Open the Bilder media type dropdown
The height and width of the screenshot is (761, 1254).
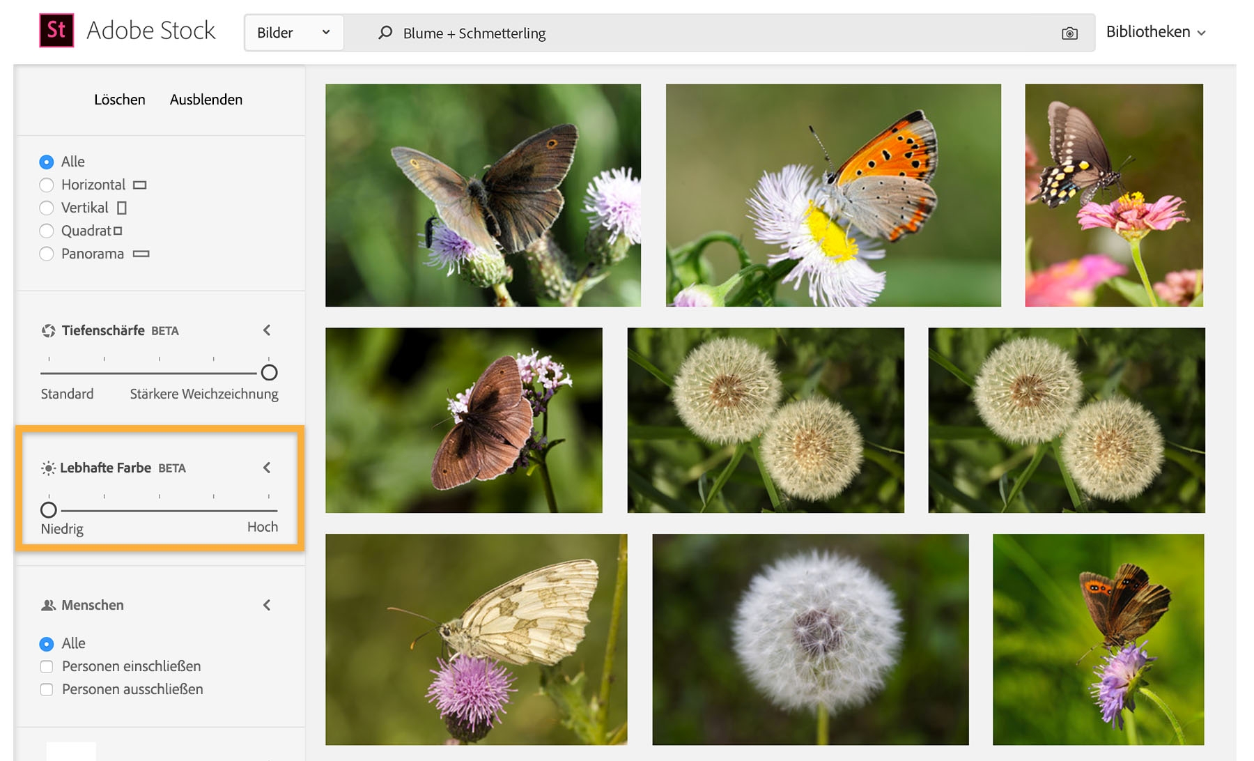click(x=293, y=32)
